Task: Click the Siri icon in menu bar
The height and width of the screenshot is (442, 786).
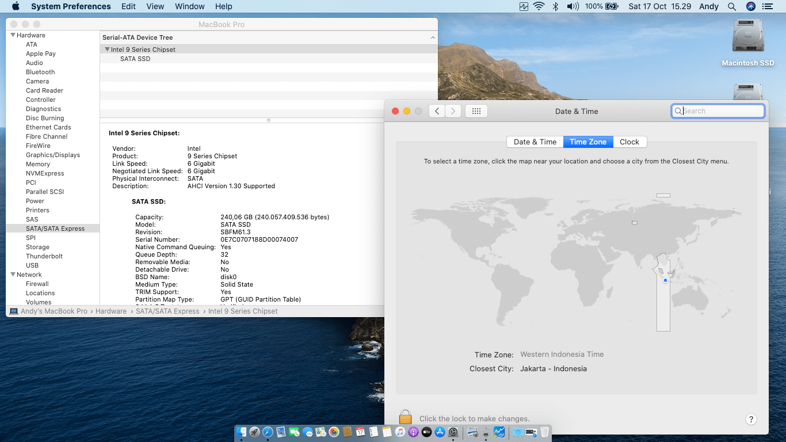Action: (750, 6)
